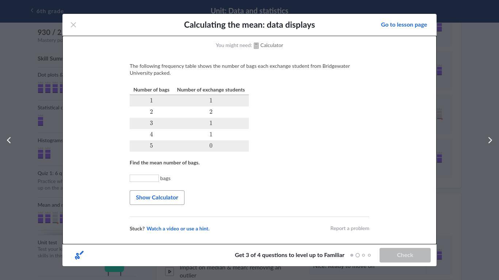Click the last question progress dot
Viewport: 499px width, 280px height.
pos(369,255)
